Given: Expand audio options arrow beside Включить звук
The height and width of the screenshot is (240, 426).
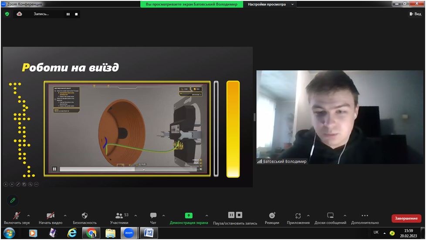Looking at the screenshot, I should pyautogui.click(x=28, y=216).
